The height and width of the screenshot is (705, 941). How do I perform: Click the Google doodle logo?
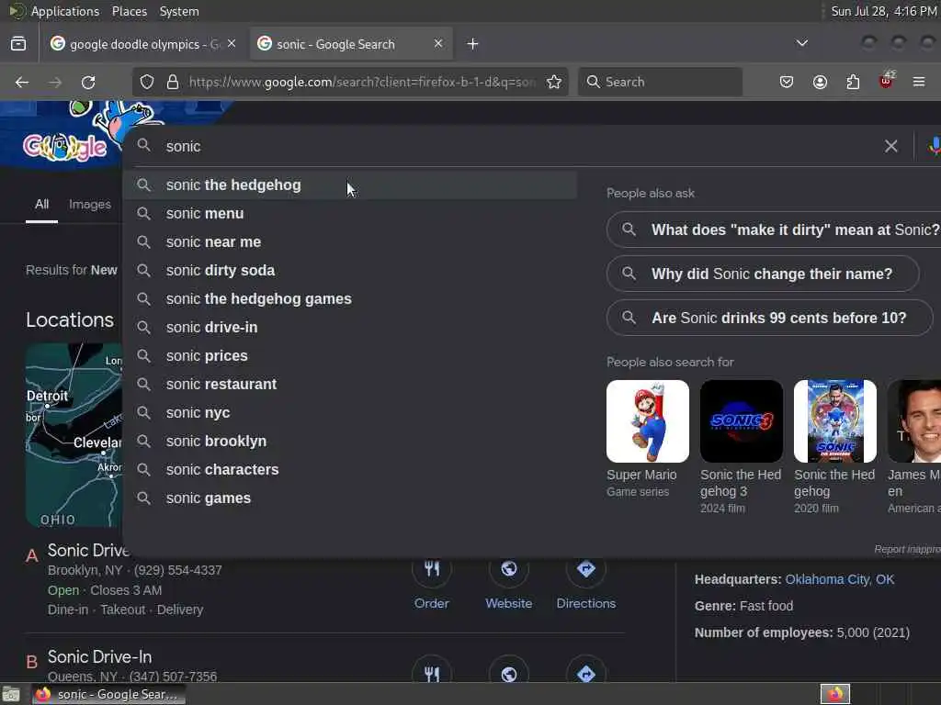[x=65, y=147]
